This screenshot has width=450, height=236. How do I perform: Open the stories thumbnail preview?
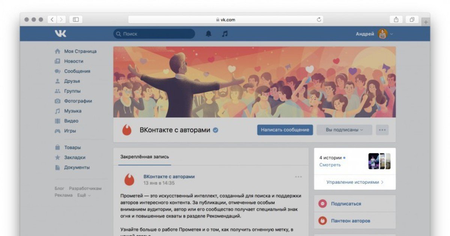point(379,161)
